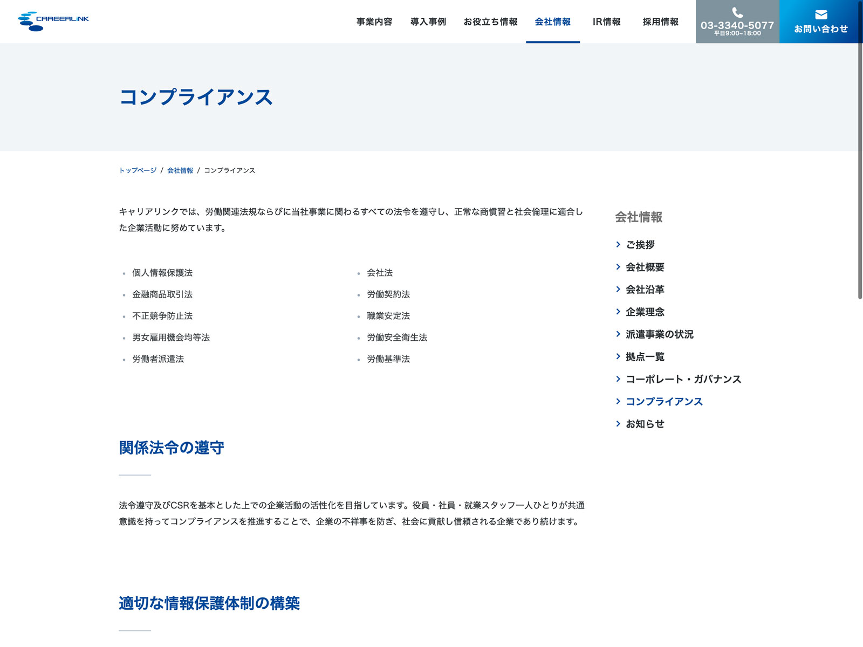863x647 pixels.
Task: Click the CareerLink logo
Action: pyautogui.click(x=53, y=21)
